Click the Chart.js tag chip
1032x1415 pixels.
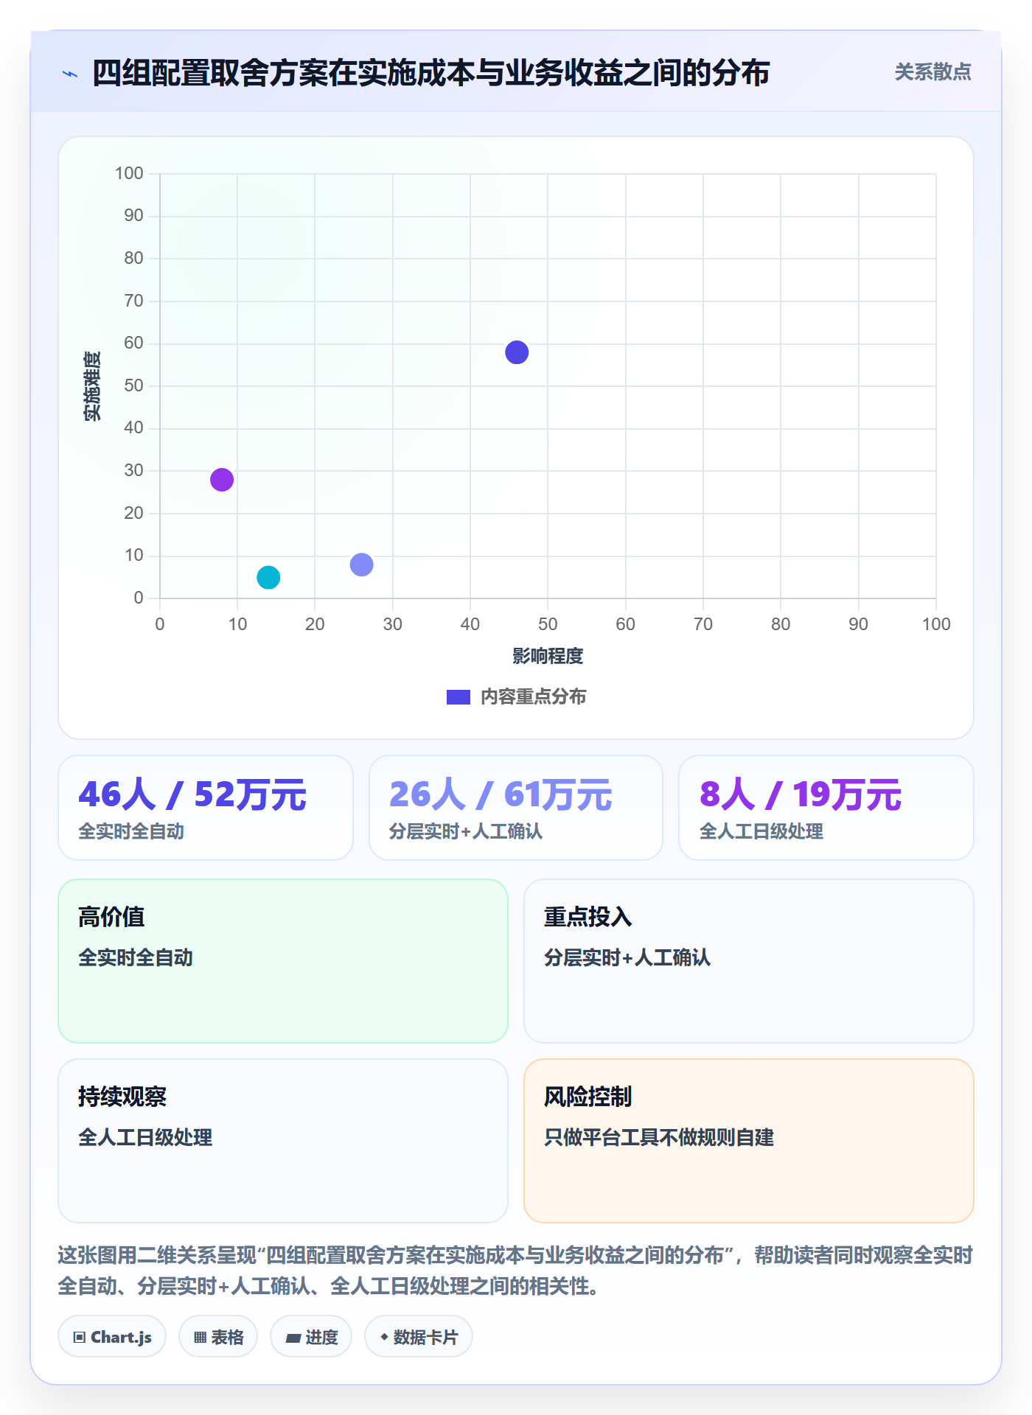(x=112, y=1336)
